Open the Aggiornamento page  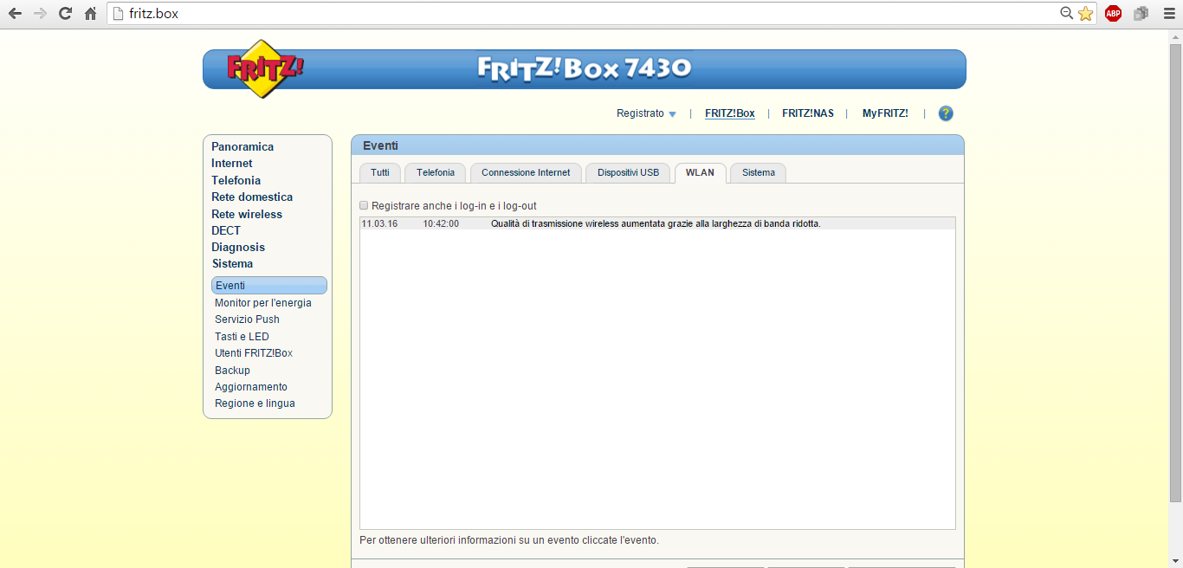(x=251, y=387)
